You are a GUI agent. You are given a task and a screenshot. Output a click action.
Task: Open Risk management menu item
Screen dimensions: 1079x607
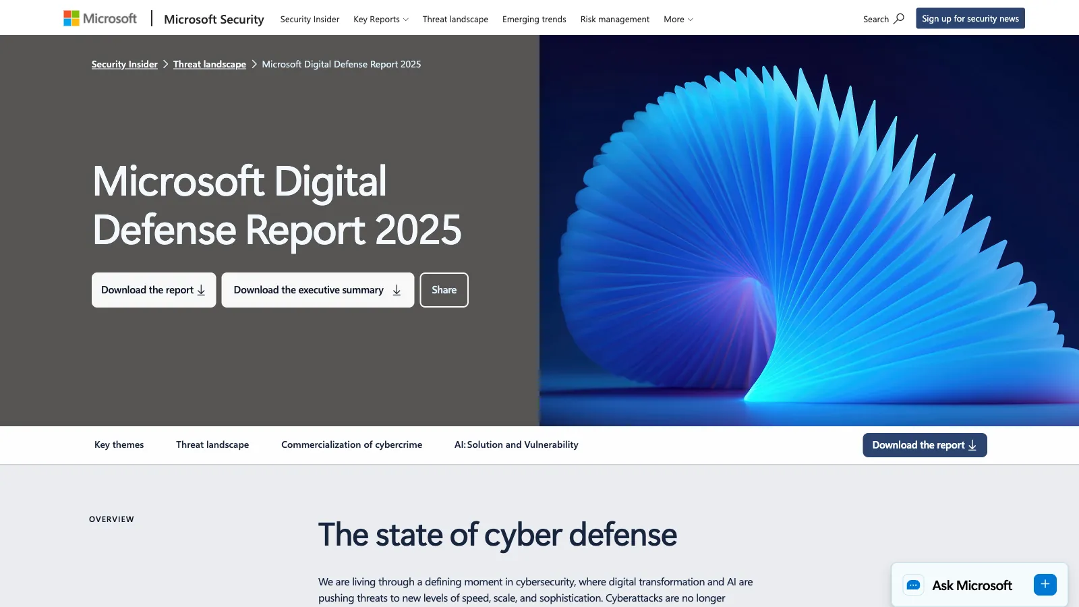615,19
